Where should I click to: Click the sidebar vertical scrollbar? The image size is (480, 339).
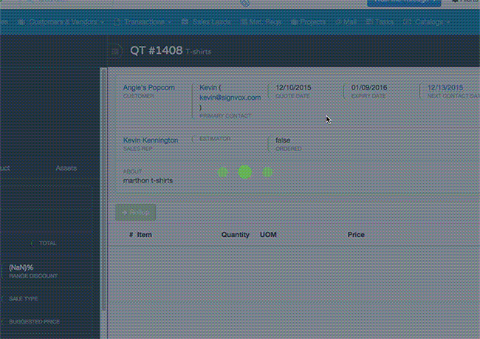104,190
